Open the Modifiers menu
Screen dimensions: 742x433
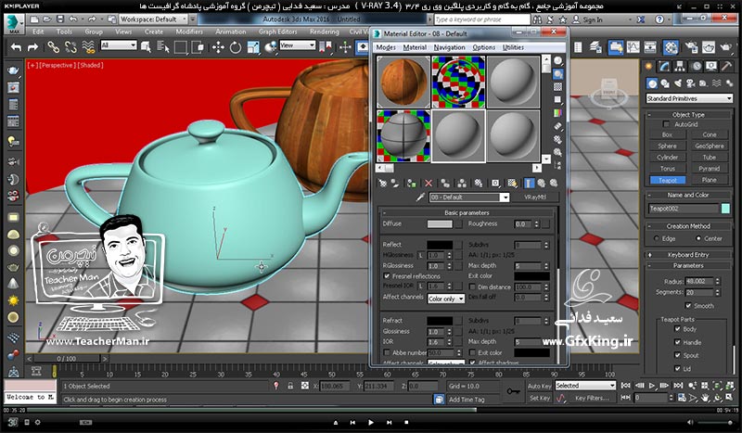(189, 32)
